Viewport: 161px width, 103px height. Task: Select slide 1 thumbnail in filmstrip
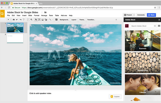(15, 28)
